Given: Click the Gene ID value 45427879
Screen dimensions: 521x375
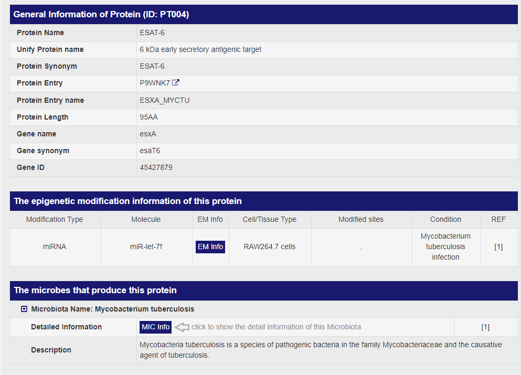Looking at the screenshot, I should click(x=156, y=167).
